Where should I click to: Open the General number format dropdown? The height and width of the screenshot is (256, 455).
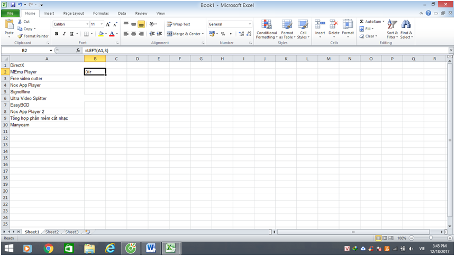coord(250,24)
